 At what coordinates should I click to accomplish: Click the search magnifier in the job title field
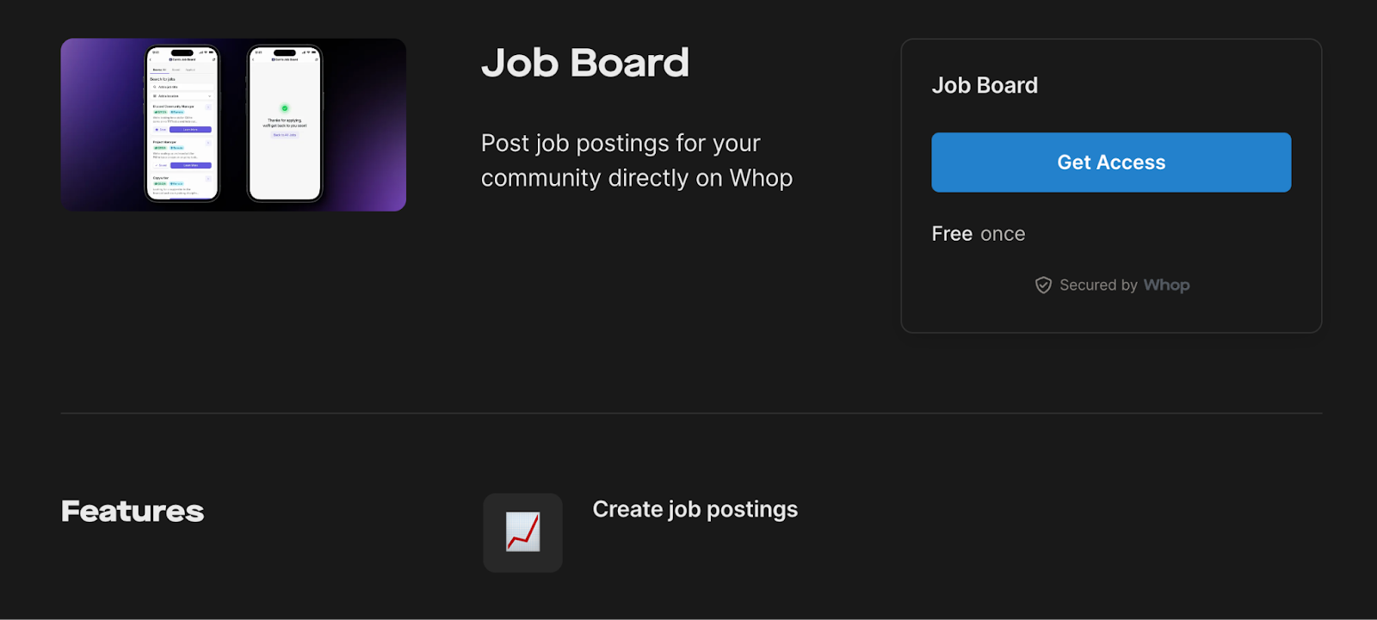pyautogui.click(x=154, y=87)
